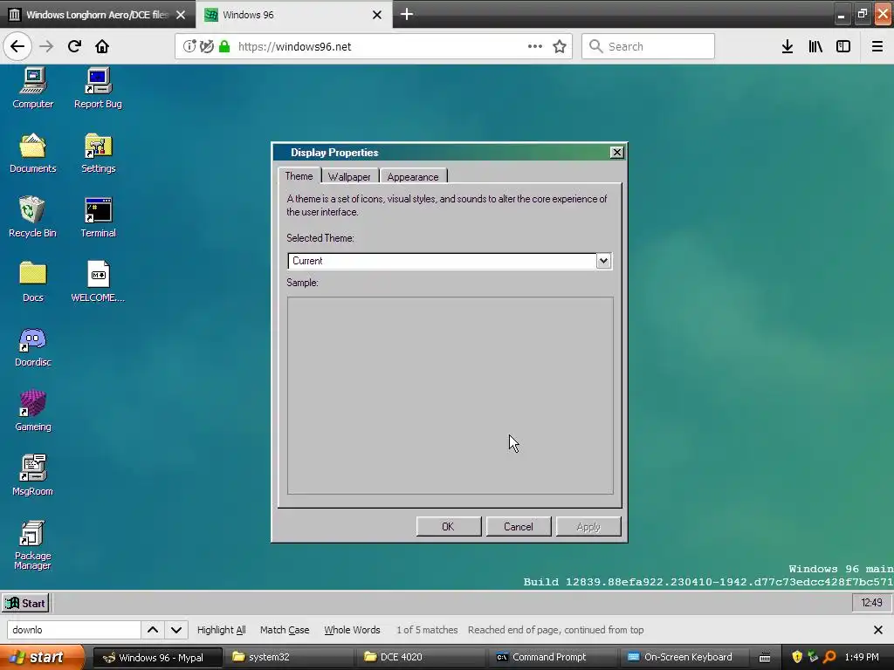Reload the current page
This screenshot has height=670, width=894.
74,46
